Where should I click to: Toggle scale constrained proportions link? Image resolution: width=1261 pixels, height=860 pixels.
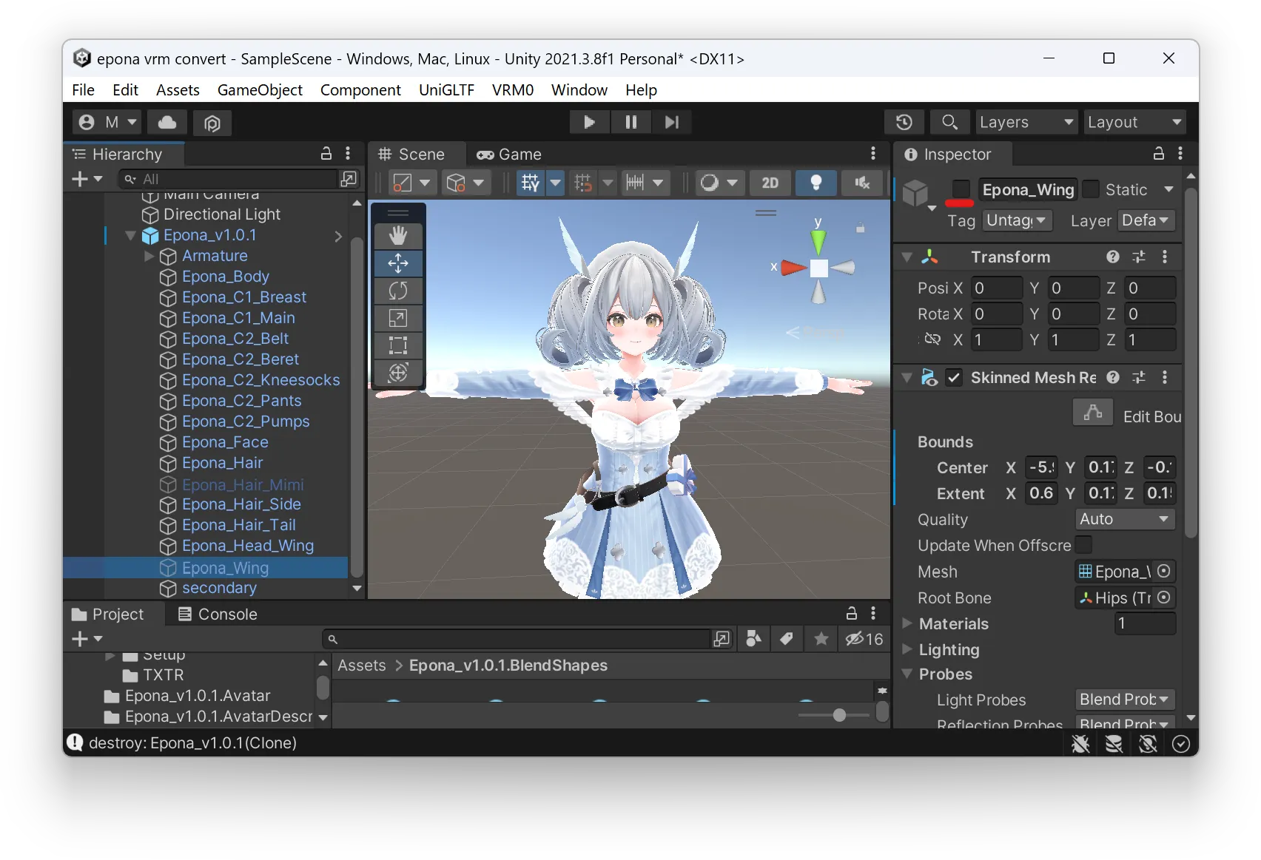[x=932, y=339]
